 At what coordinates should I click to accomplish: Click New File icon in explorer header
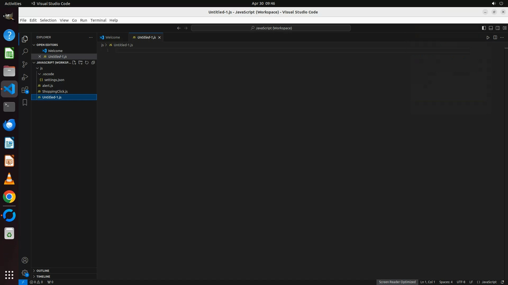pos(74,63)
